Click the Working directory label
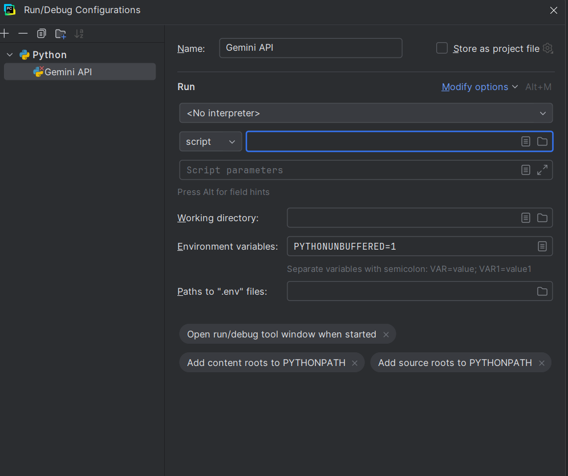568x476 pixels. [x=218, y=218]
